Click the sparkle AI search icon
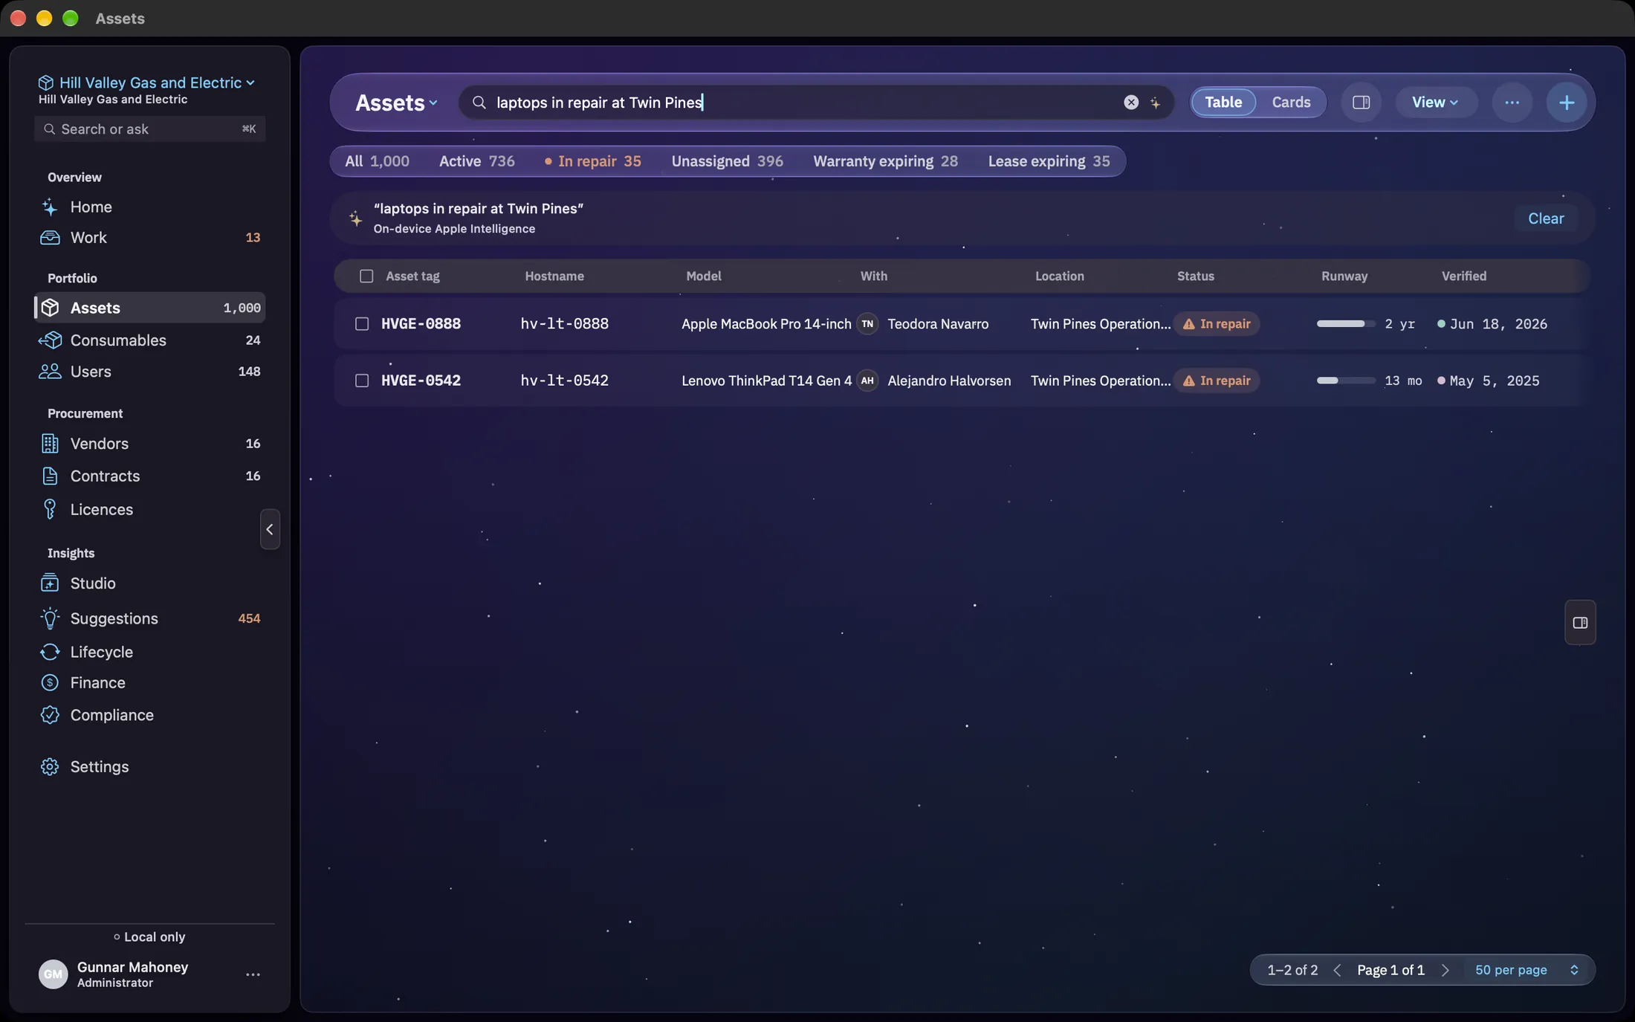This screenshot has width=1635, height=1022. click(1155, 103)
